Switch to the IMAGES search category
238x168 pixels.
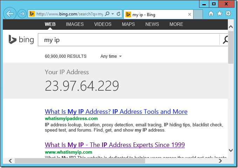click(75, 24)
